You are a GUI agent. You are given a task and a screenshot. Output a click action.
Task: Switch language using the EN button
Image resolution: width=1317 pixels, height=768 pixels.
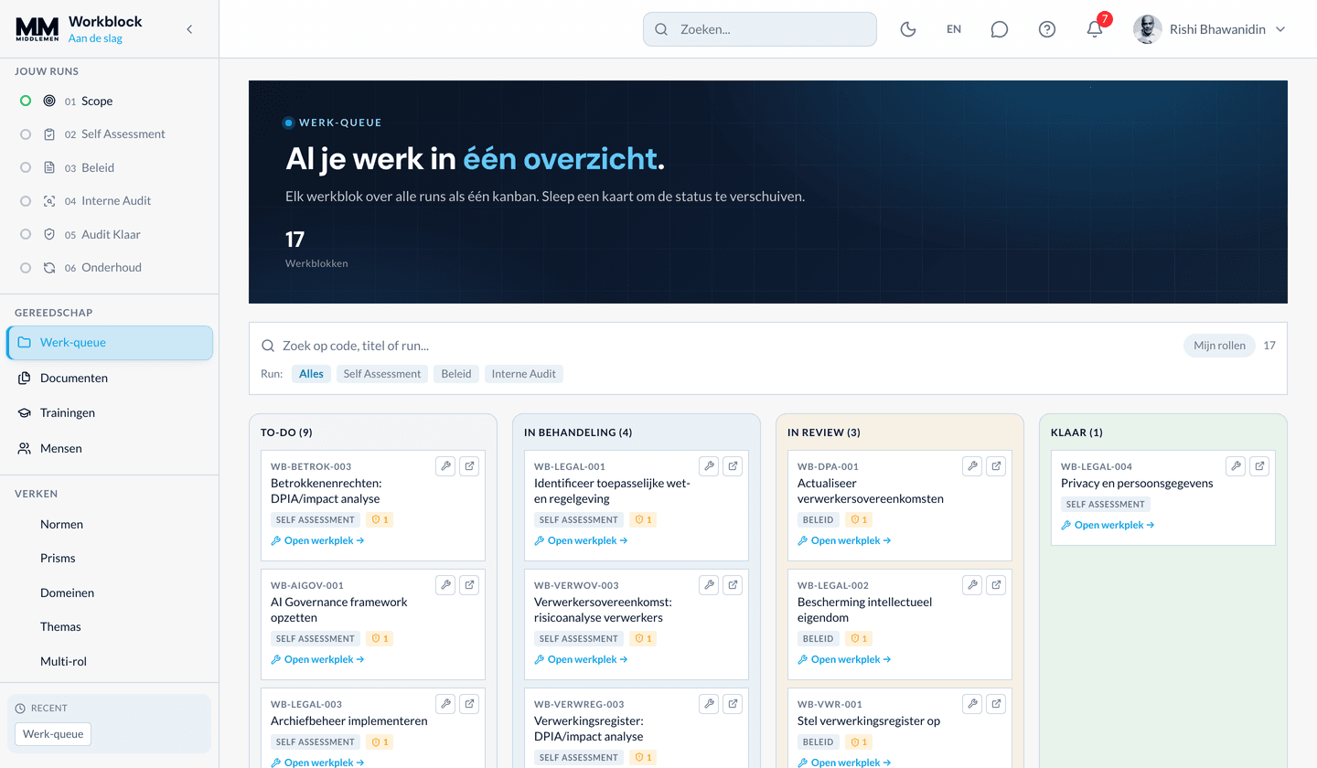click(x=954, y=29)
